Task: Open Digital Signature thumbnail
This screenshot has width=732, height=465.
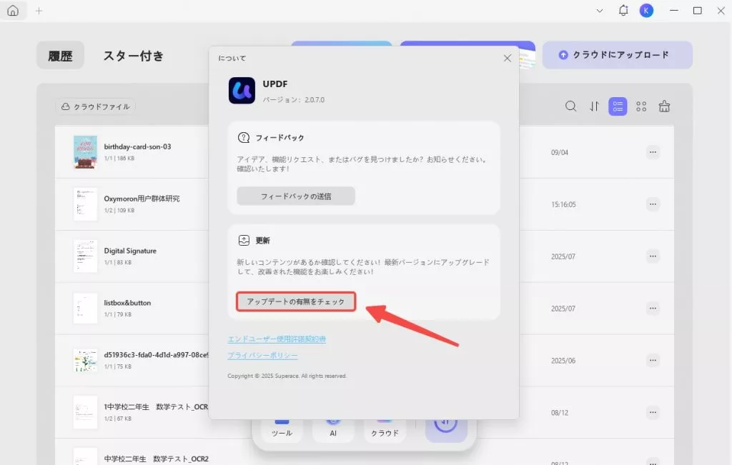Action: pyautogui.click(x=86, y=256)
